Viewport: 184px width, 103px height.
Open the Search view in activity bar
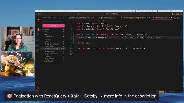click(38, 24)
